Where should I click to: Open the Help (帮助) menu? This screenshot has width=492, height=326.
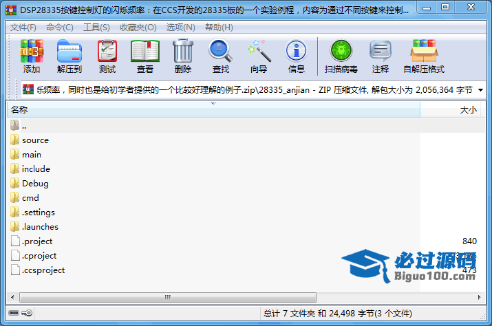(219, 28)
